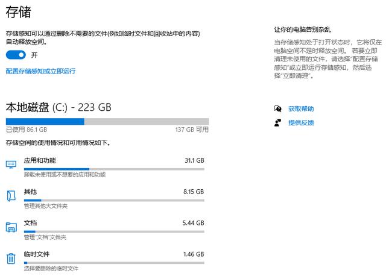The image size is (386, 279).
Task: Click the 提供反馈 person icon
Action: coord(277,122)
